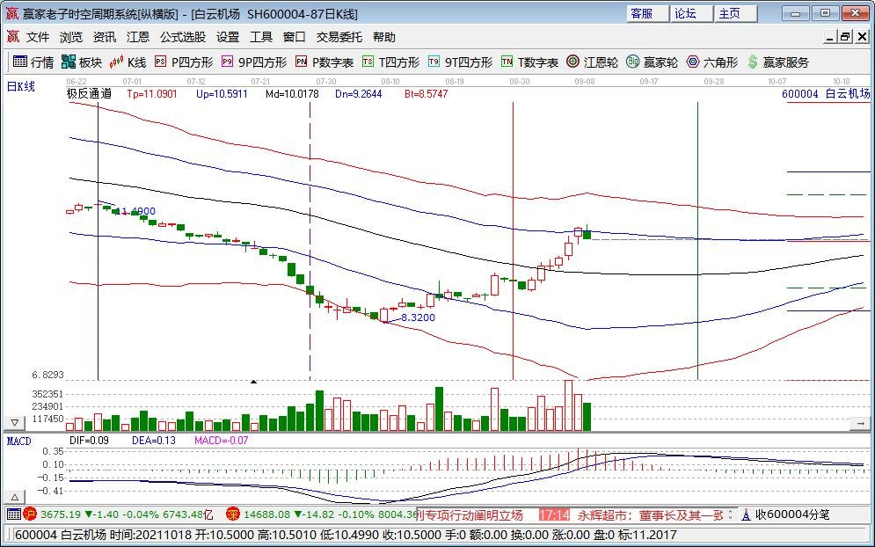Viewport: 875px width, 547px height.
Task: Open the 公式选股 menu
Action: (183, 37)
